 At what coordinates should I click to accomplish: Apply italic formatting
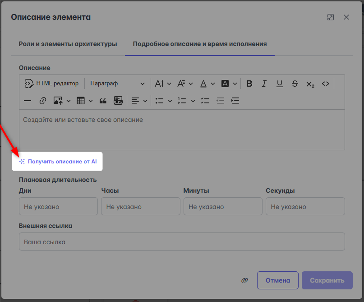(x=264, y=84)
